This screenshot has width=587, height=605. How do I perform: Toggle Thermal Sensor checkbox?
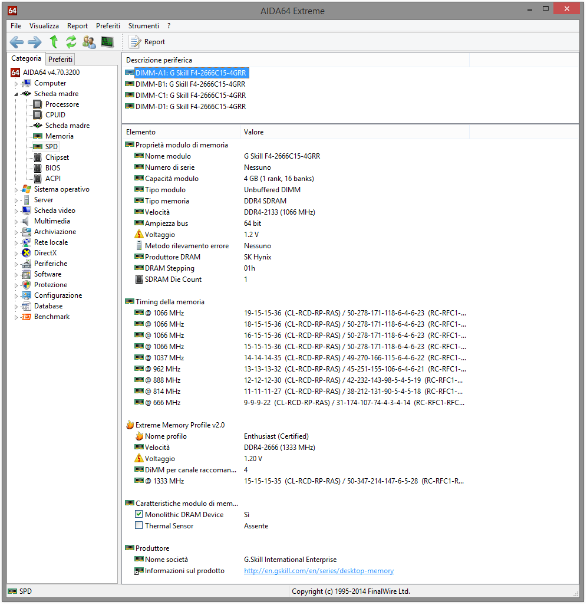click(139, 525)
